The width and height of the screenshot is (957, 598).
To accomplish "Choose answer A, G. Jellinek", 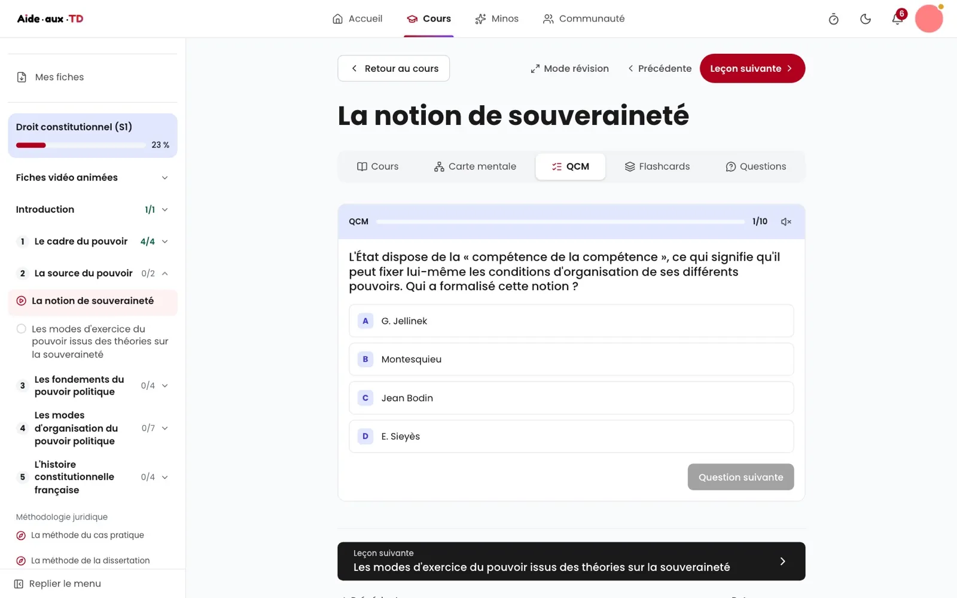I will (x=571, y=321).
